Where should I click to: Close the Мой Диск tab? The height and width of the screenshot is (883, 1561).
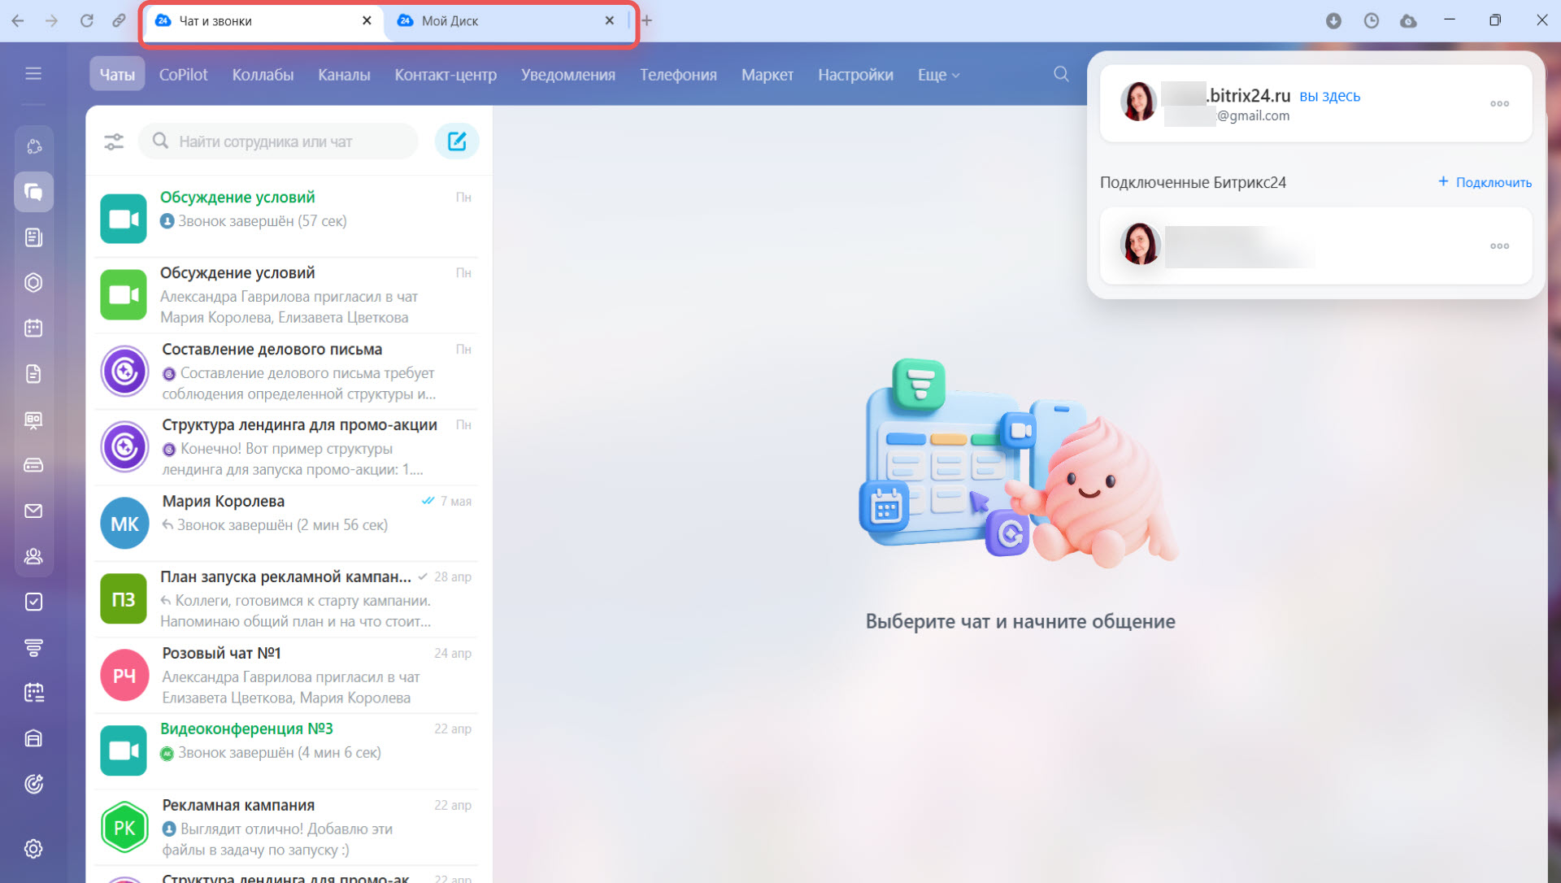point(610,20)
